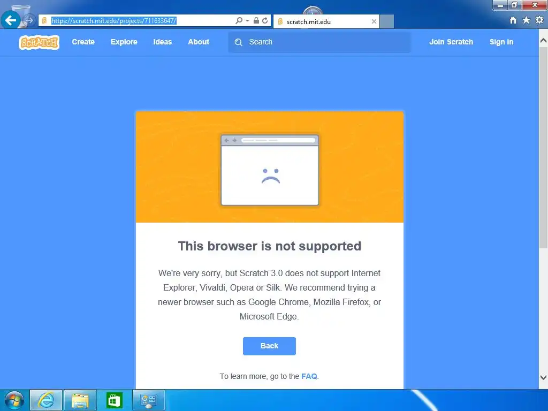
Task: Click the vertical scrollbar up arrow
Action: tap(544, 41)
